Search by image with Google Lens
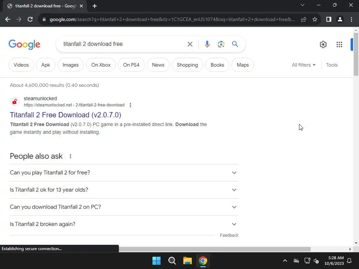The width and height of the screenshot is (359, 269). [221, 44]
